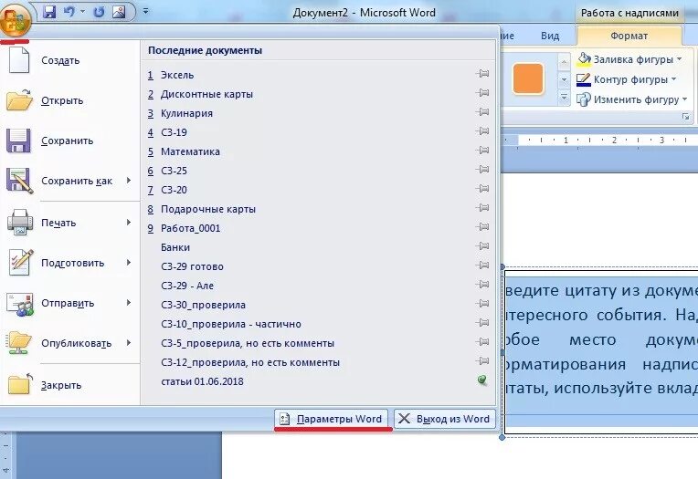Open the Customize Quick Access Toolbar arrow
The height and width of the screenshot is (479, 698).
(x=145, y=11)
